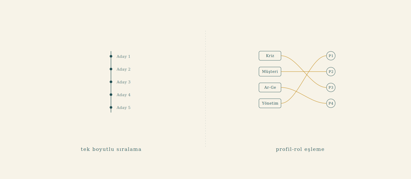Select the P3 profile circle

[331, 87]
